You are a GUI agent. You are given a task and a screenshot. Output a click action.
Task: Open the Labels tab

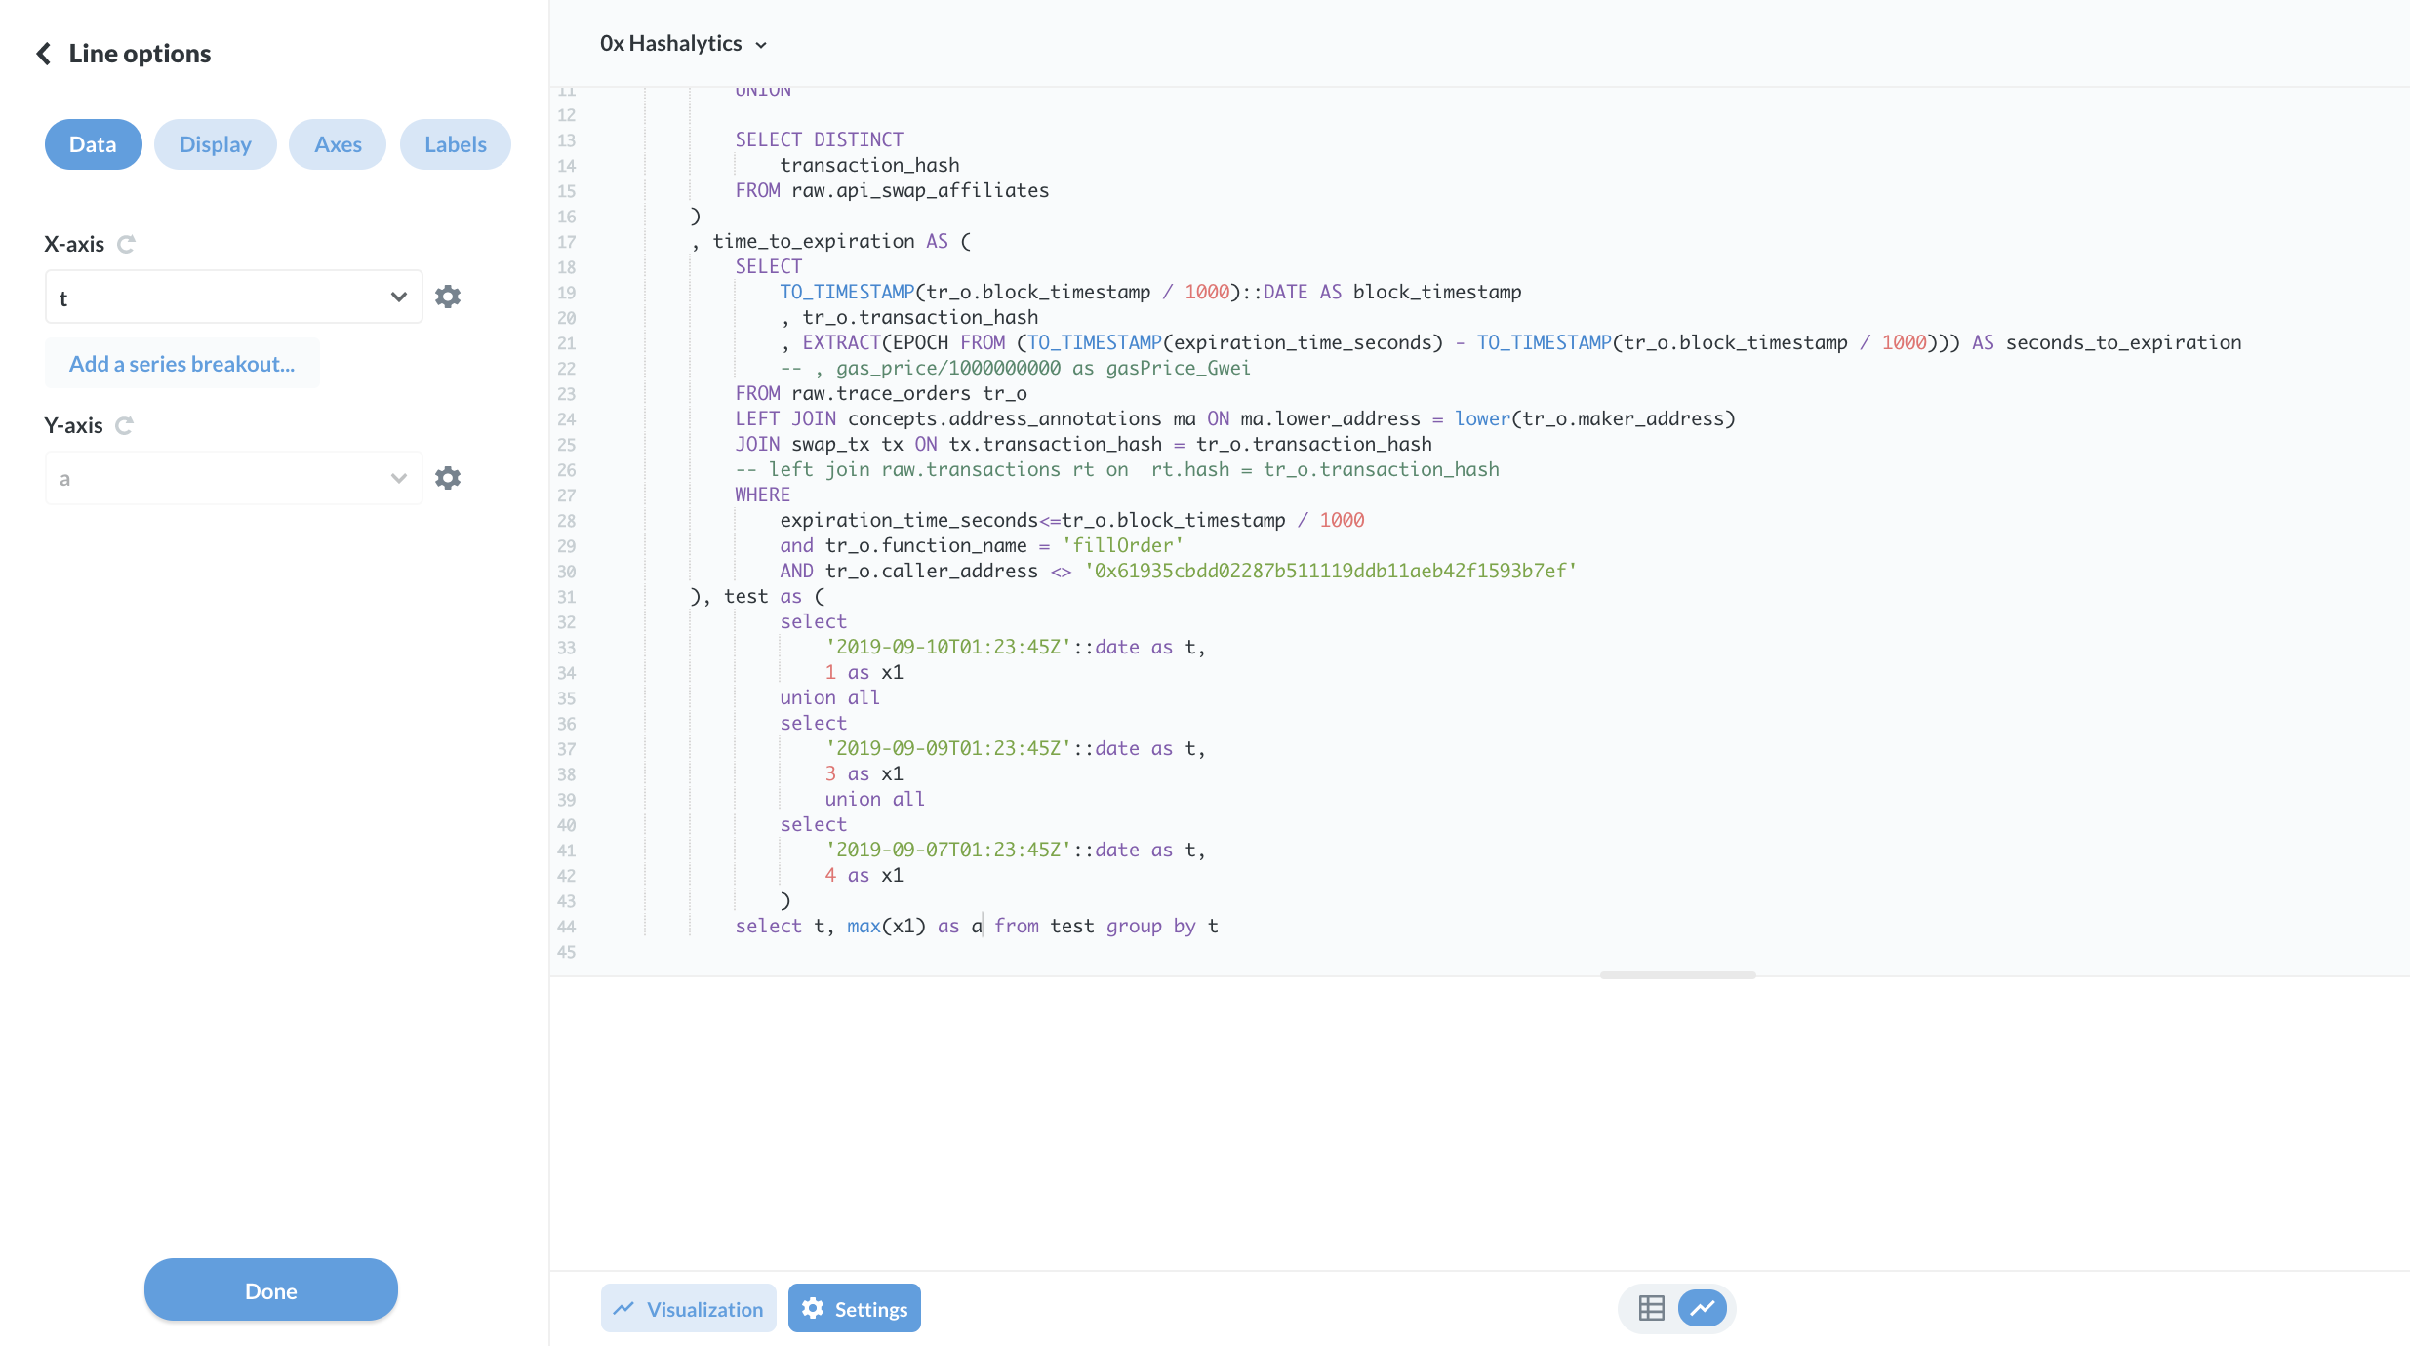[x=455, y=143]
